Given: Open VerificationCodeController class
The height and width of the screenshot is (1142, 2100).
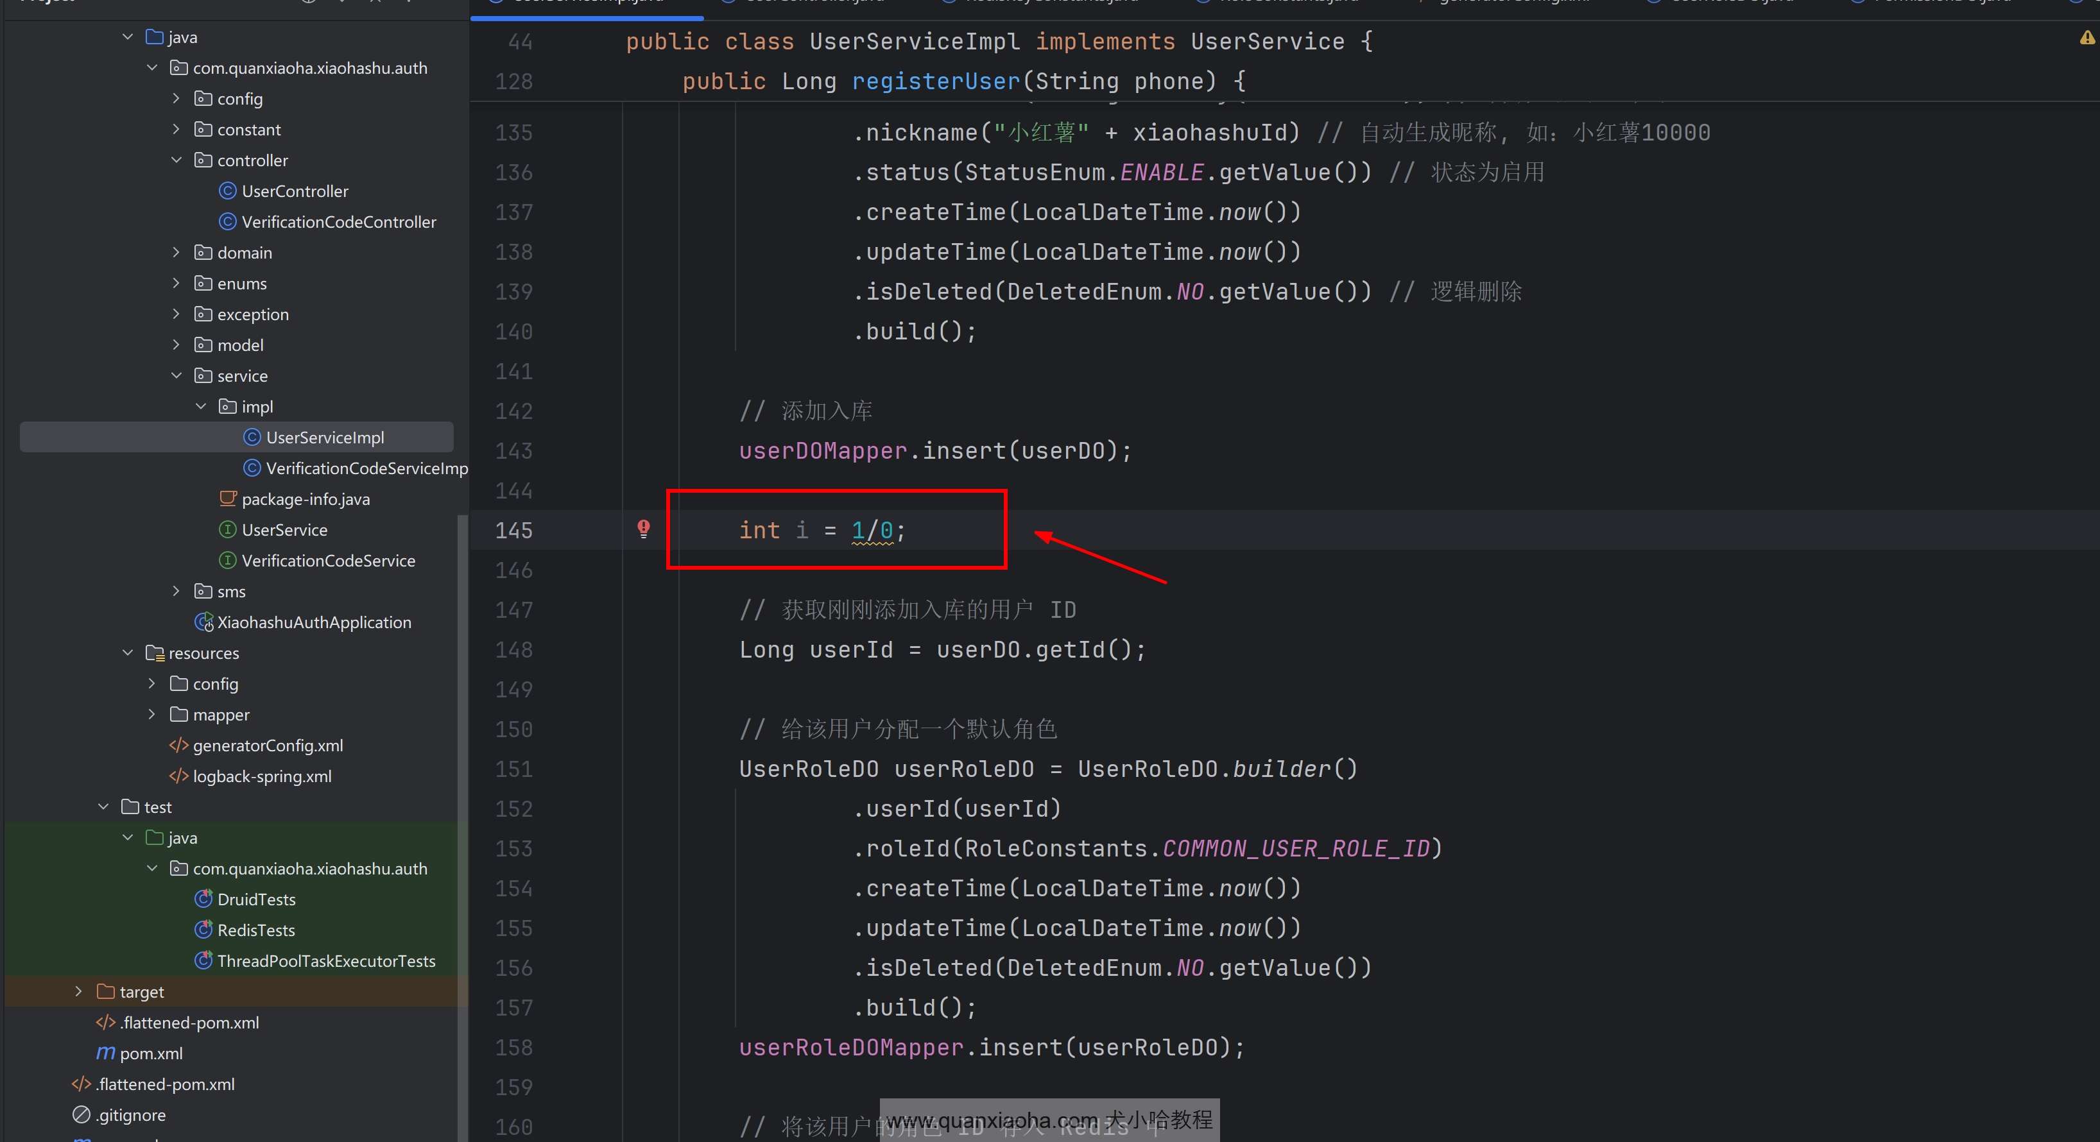Looking at the screenshot, I should [338, 222].
